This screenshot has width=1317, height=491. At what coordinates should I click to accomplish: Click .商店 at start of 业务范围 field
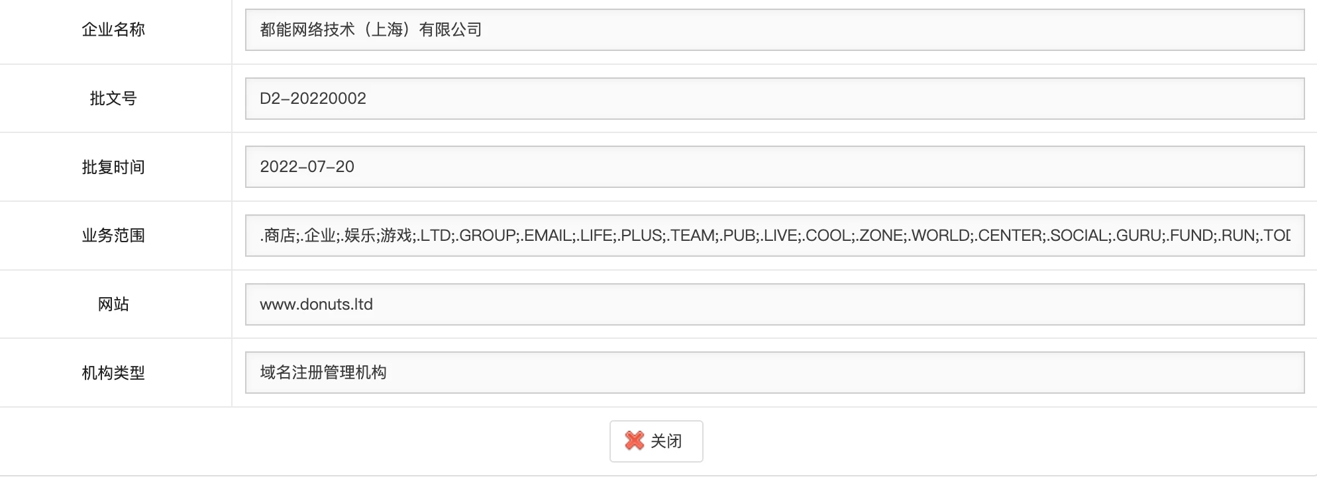coord(278,236)
